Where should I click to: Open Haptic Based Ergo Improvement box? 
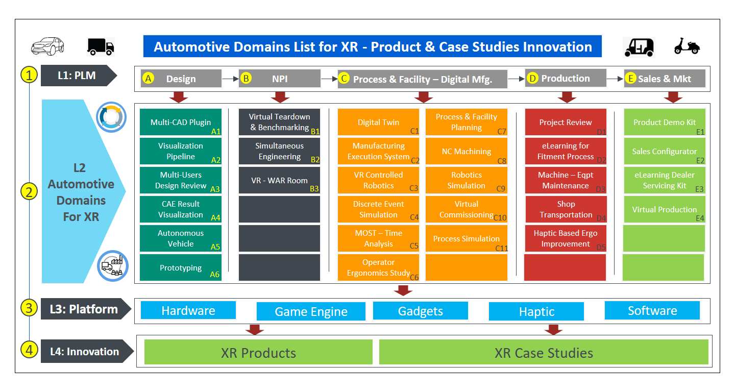[x=566, y=238]
